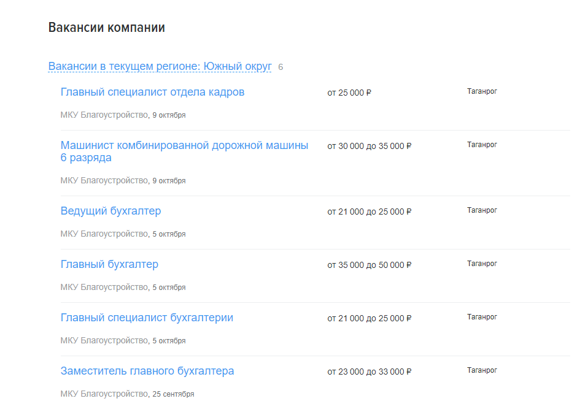The height and width of the screenshot is (412, 588).
Task: Open the "Главный специалист отдела кадров" vacancy
Action: coord(152,92)
